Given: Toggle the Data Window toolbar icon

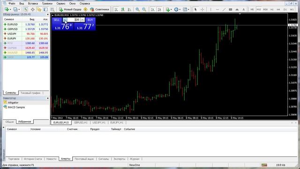Looking at the screenshot, I should click(32, 9).
